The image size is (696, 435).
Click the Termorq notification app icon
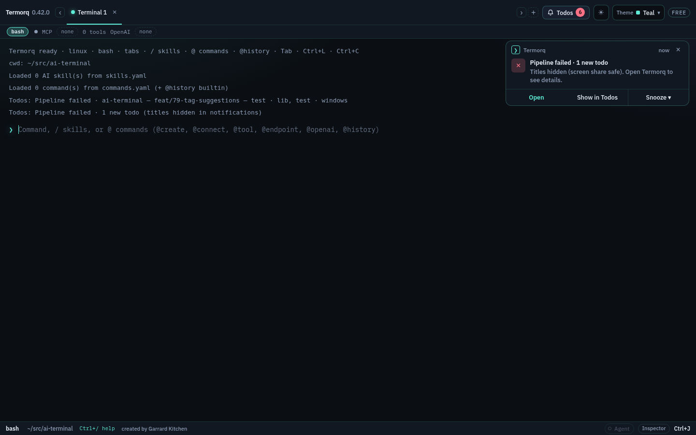[x=516, y=50]
